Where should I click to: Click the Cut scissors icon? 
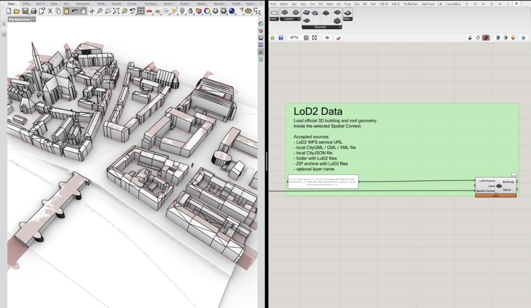tap(50, 11)
